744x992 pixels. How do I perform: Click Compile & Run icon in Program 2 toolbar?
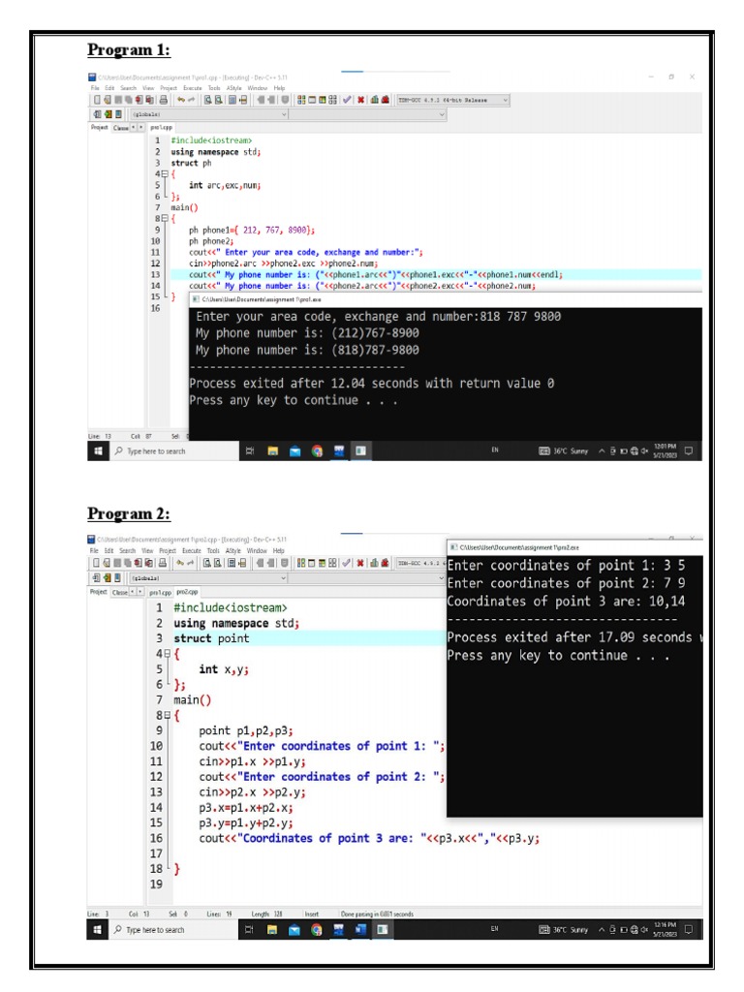[322, 563]
